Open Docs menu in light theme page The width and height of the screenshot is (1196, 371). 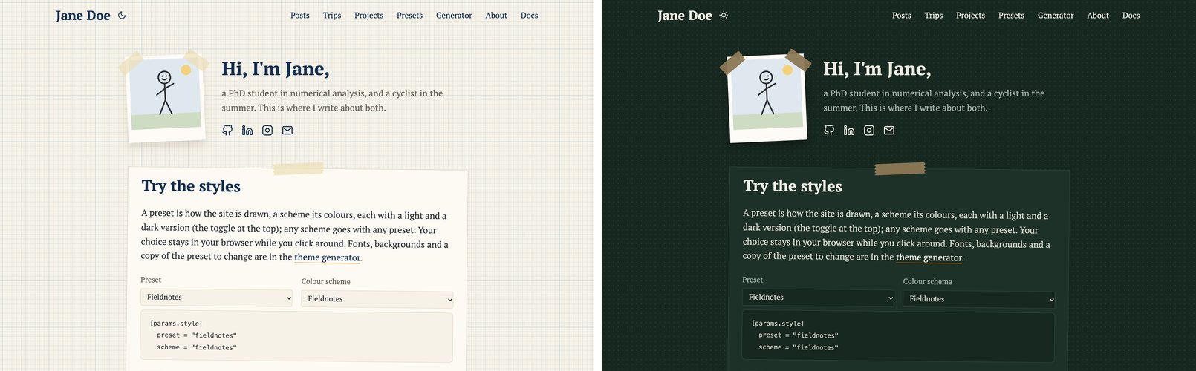(530, 15)
